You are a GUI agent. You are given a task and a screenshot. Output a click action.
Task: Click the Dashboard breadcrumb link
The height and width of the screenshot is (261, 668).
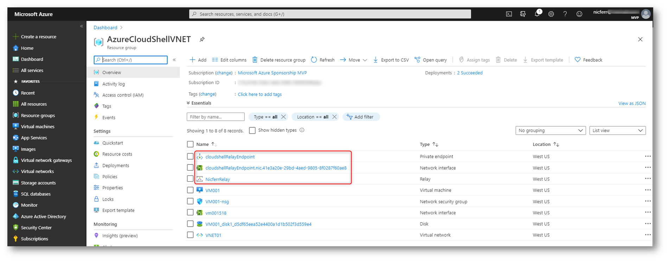[x=105, y=28]
